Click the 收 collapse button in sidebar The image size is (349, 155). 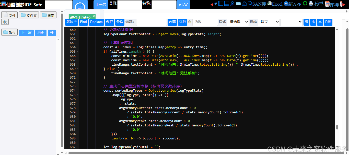click(x=5, y=22)
